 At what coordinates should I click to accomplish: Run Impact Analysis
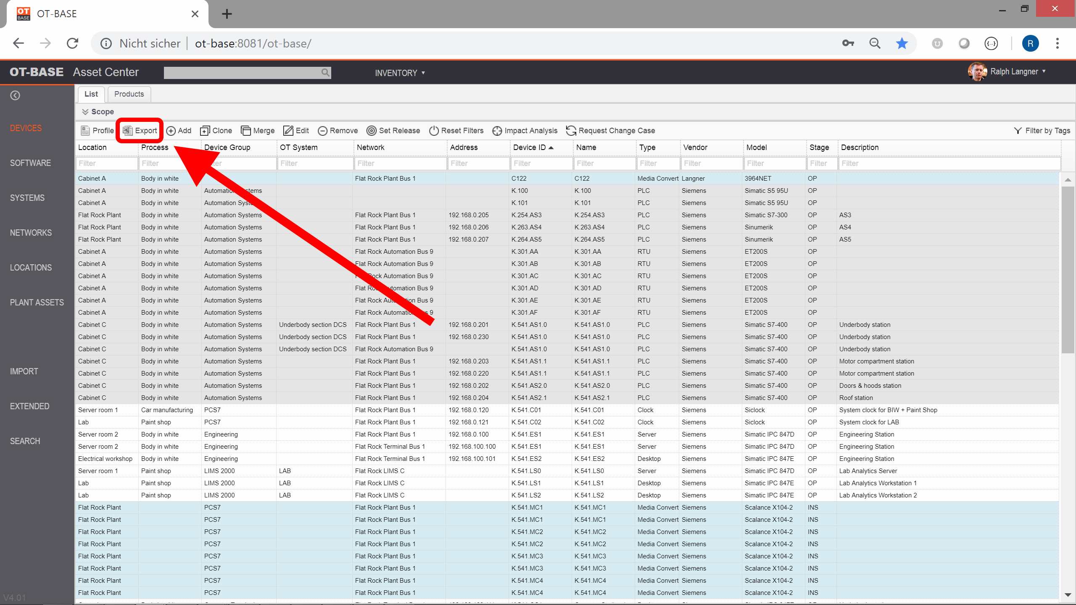tap(525, 131)
